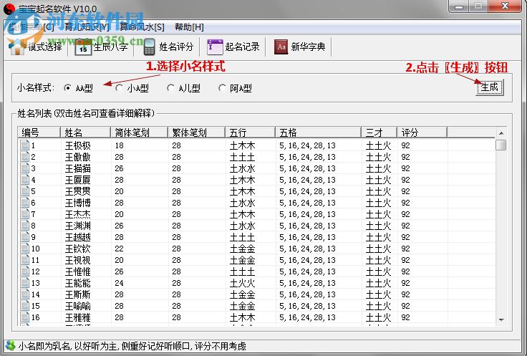527x356 pixels.
Task: Click document icon of row 1 王极极
Action: coord(24,145)
